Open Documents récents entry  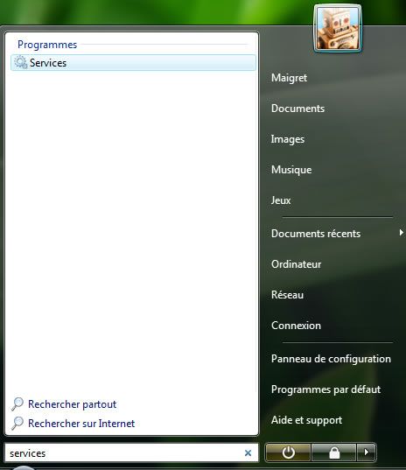[x=316, y=233]
